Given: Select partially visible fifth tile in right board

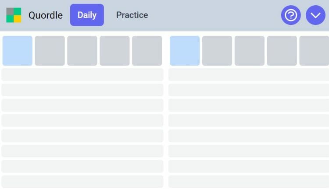Looking at the screenshot, I should click(314, 51).
